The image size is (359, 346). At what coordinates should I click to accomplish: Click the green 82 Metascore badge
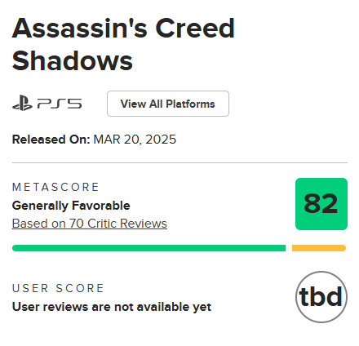pyautogui.click(x=321, y=204)
